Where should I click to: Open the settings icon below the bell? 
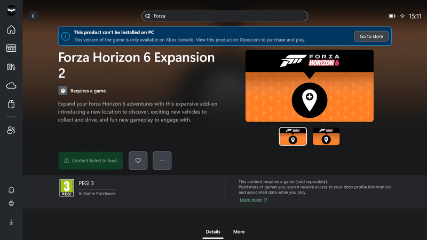(x=11, y=203)
